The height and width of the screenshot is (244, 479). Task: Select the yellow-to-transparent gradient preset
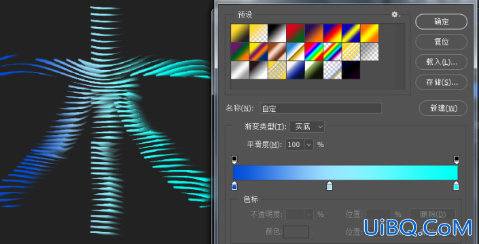pos(259,33)
